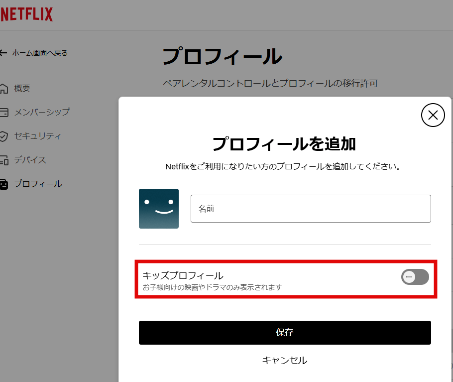Focus the 名前 text field
453x382 pixels.
(x=311, y=209)
